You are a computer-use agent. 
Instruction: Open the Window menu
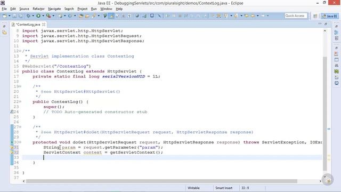click(106, 9)
